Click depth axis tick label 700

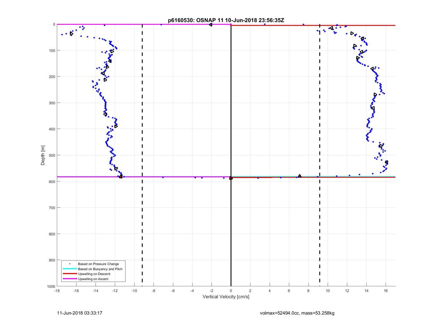coord(51,208)
